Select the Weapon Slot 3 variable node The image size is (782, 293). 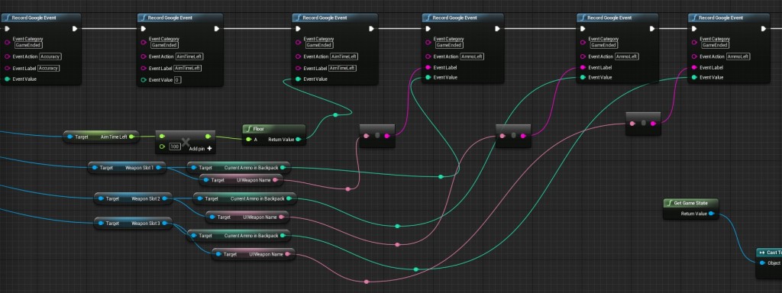pyautogui.click(x=133, y=224)
